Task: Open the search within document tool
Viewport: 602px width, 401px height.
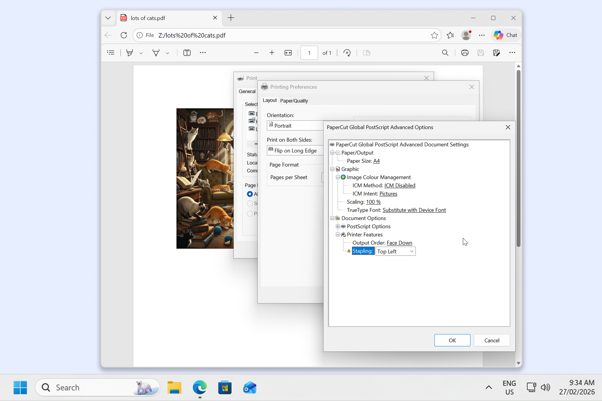Action: [445, 53]
